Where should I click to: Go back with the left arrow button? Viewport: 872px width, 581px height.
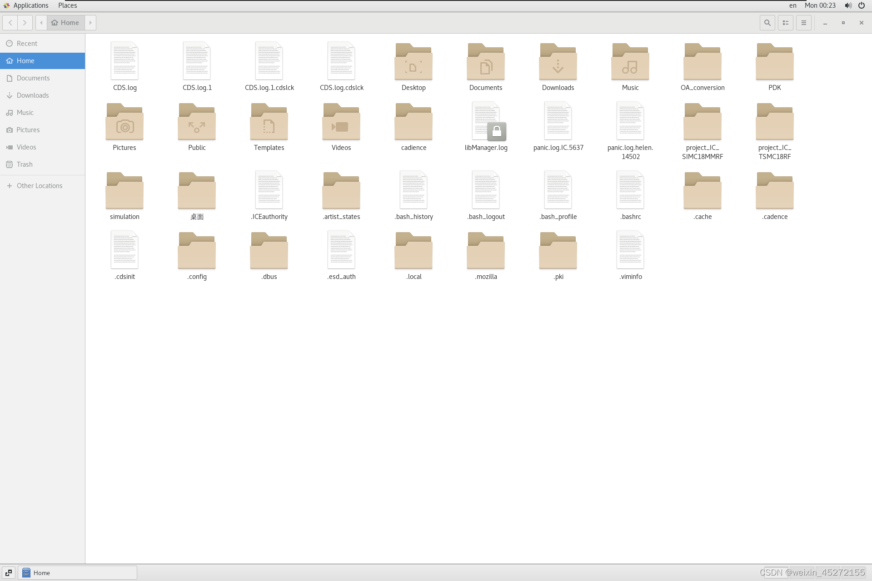point(10,23)
